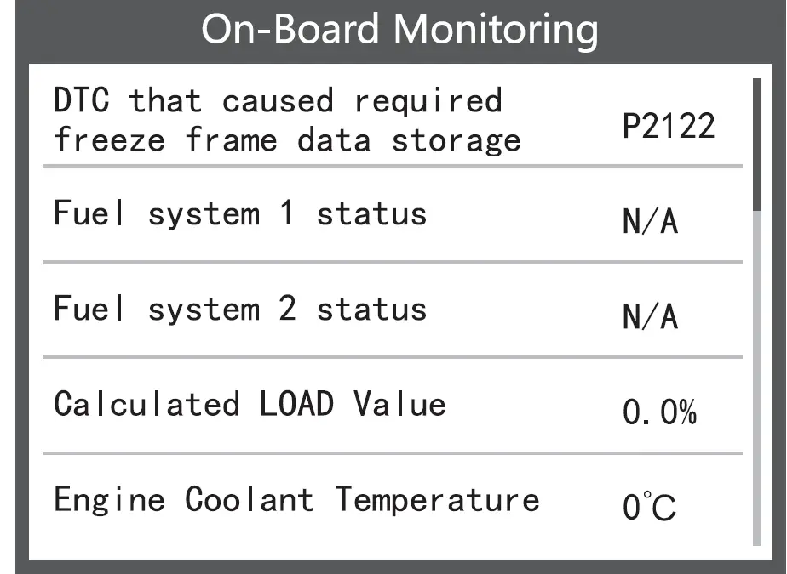
Task: Click the 0.0% calculated load reading
Action: tap(659, 414)
